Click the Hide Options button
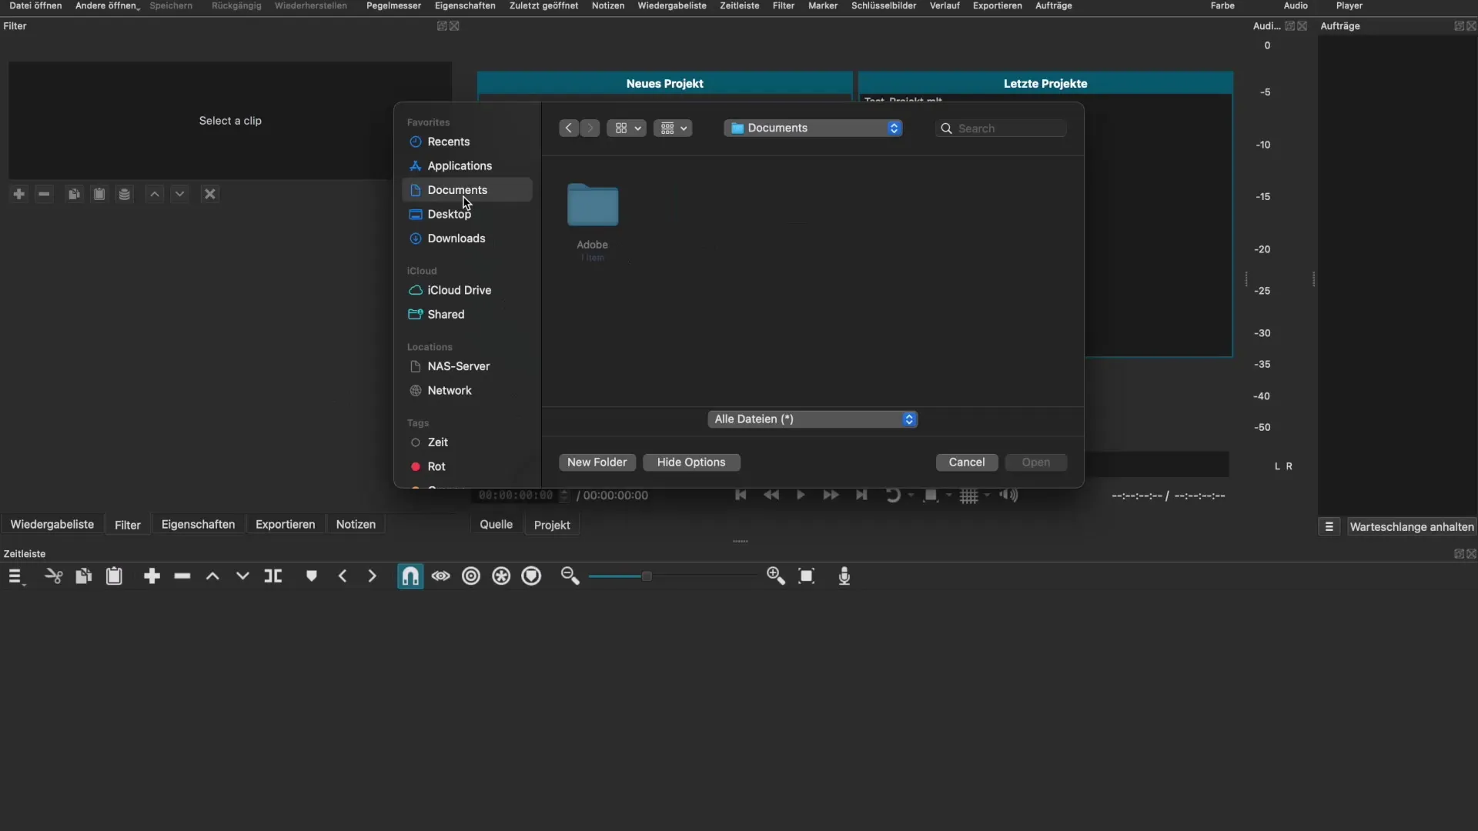This screenshot has height=831, width=1478. click(x=691, y=462)
